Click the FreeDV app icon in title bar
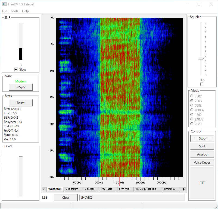 click(x=5, y=4)
